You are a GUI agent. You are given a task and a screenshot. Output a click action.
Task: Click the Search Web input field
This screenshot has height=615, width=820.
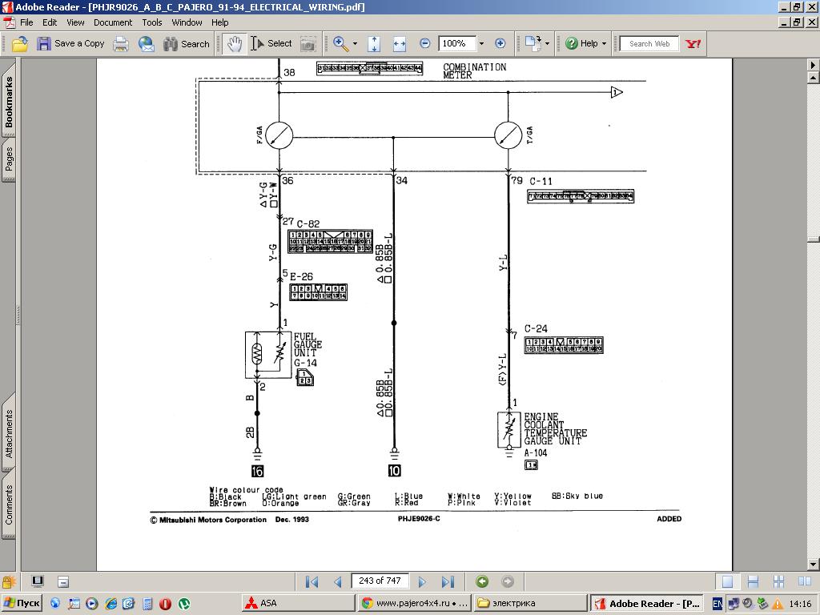649,43
